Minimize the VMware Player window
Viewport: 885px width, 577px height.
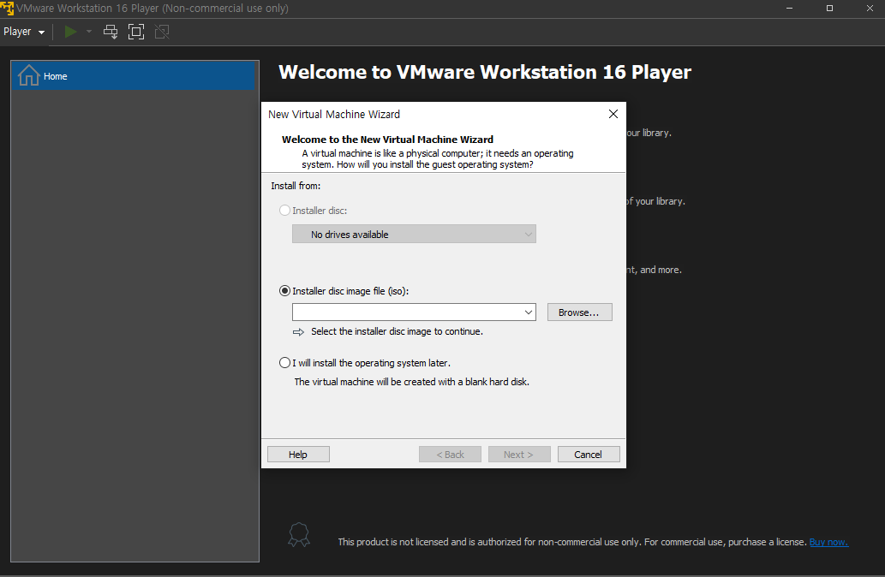(x=790, y=8)
